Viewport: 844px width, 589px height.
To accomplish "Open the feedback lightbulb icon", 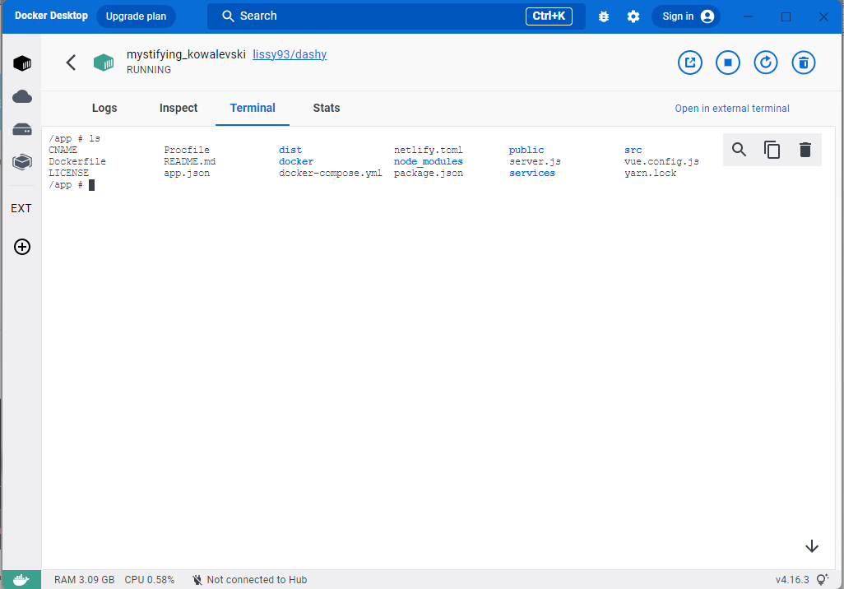I will (x=823, y=579).
